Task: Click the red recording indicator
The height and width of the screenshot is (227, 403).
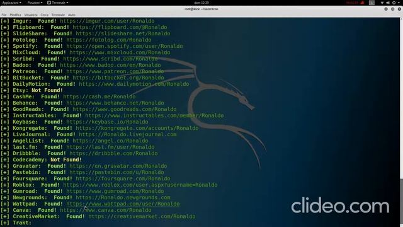Action: tap(355, 3)
